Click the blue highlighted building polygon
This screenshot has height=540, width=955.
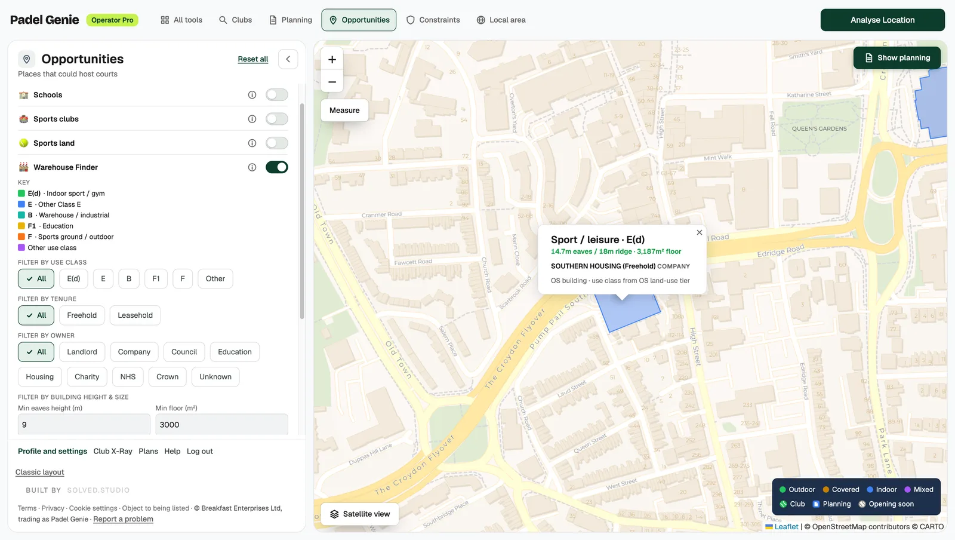[x=627, y=314]
